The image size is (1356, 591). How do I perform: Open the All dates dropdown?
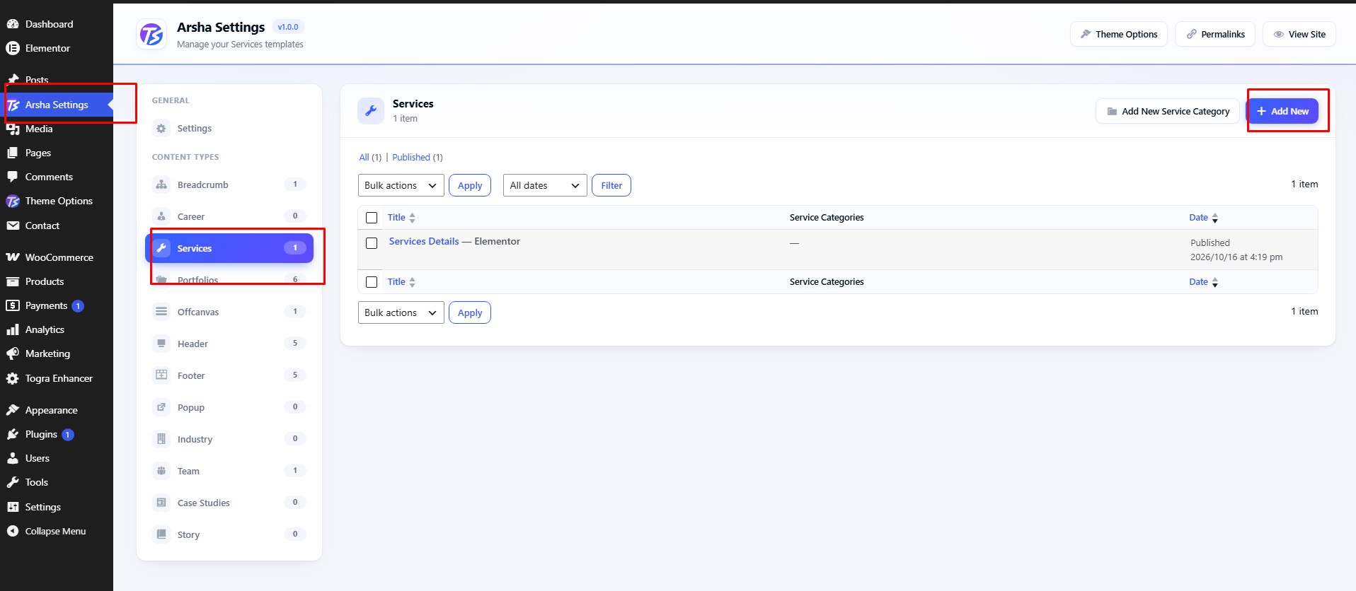click(545, 185)
